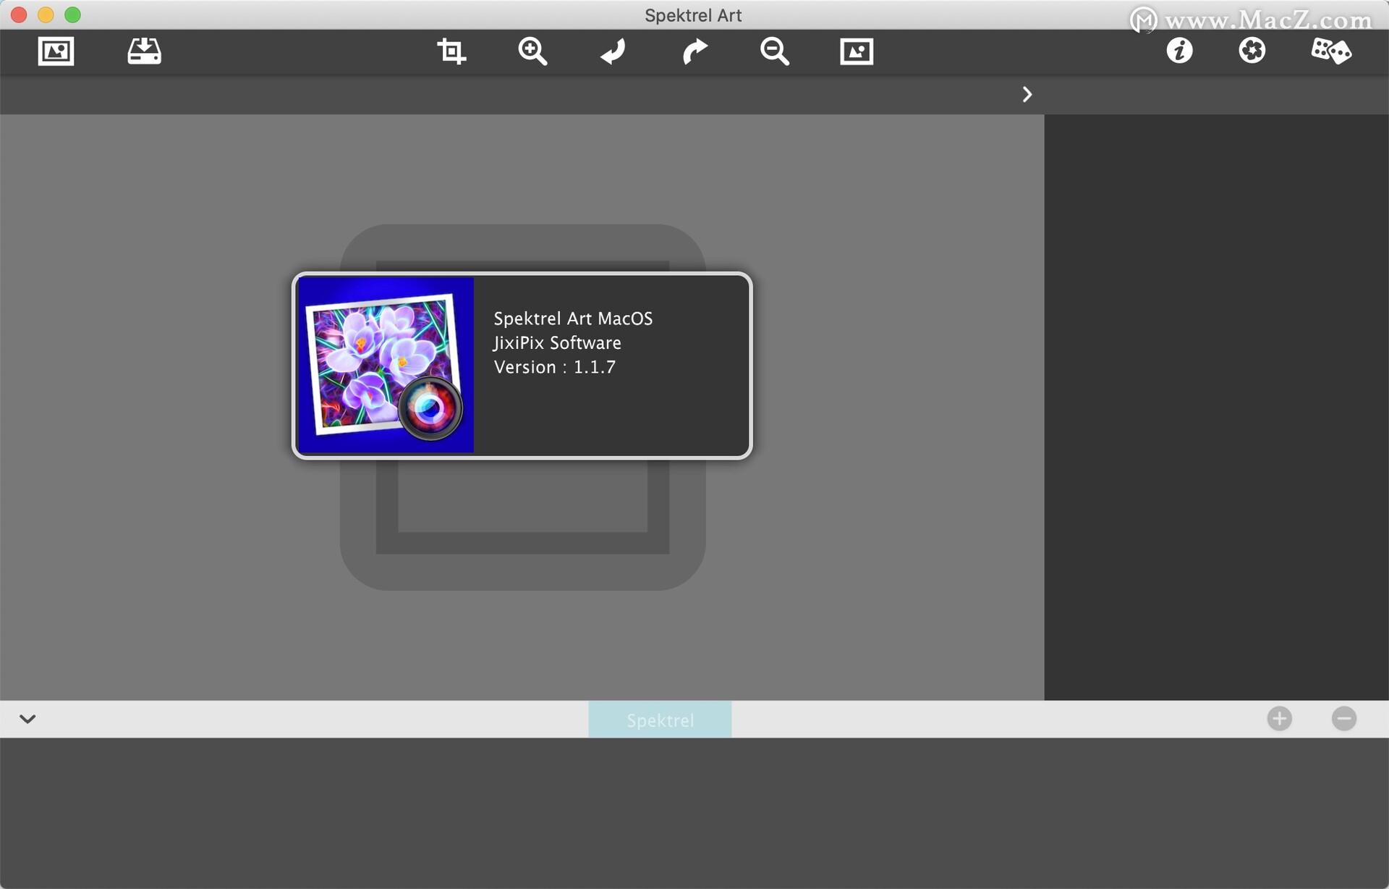
Task: Add a preset with plus button
Action: click(1279, 718)
